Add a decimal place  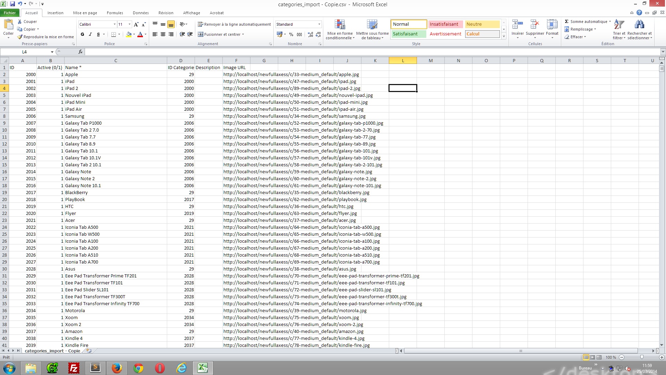point(310,34)
